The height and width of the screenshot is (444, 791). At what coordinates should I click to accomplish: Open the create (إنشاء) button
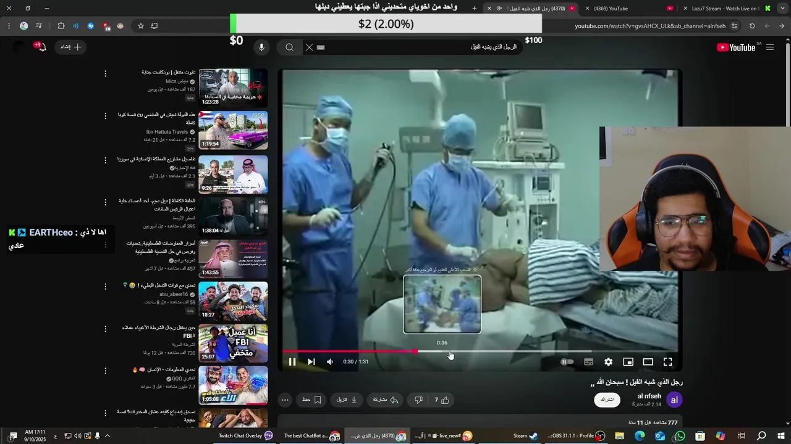tap(71, 47)
